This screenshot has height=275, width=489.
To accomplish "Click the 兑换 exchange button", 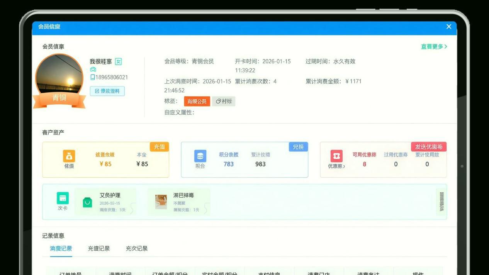I will 298,147.
